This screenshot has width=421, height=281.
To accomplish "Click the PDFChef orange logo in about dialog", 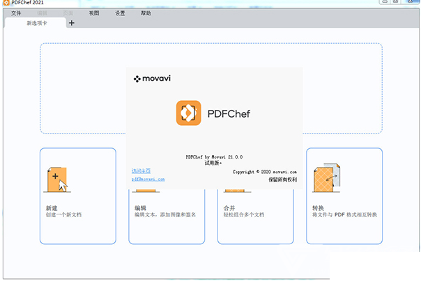I will 188,113.
